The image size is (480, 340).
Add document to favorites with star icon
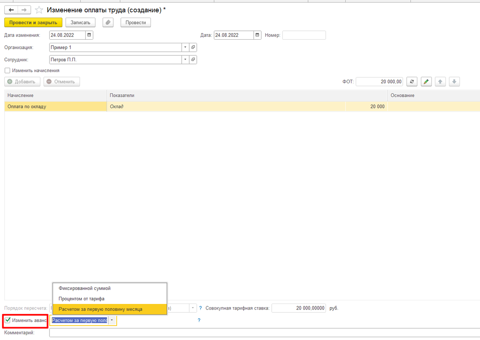[x=39, y=10]
